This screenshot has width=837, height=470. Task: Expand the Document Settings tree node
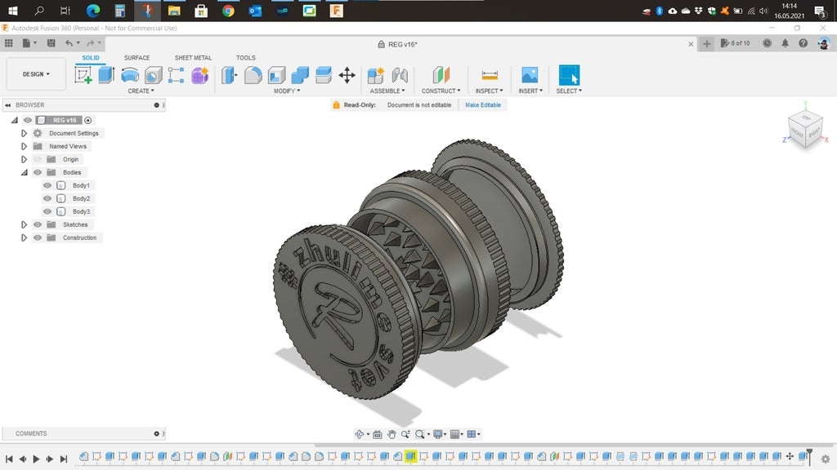pos(25,134)
